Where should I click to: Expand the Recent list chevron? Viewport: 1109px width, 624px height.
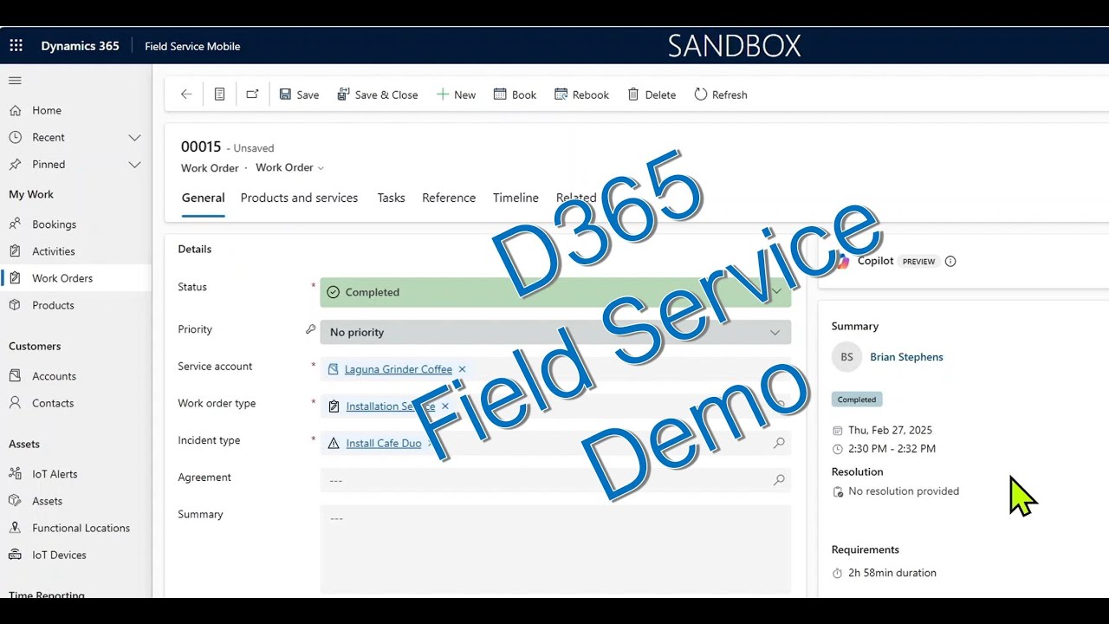(x=134, y=137)
